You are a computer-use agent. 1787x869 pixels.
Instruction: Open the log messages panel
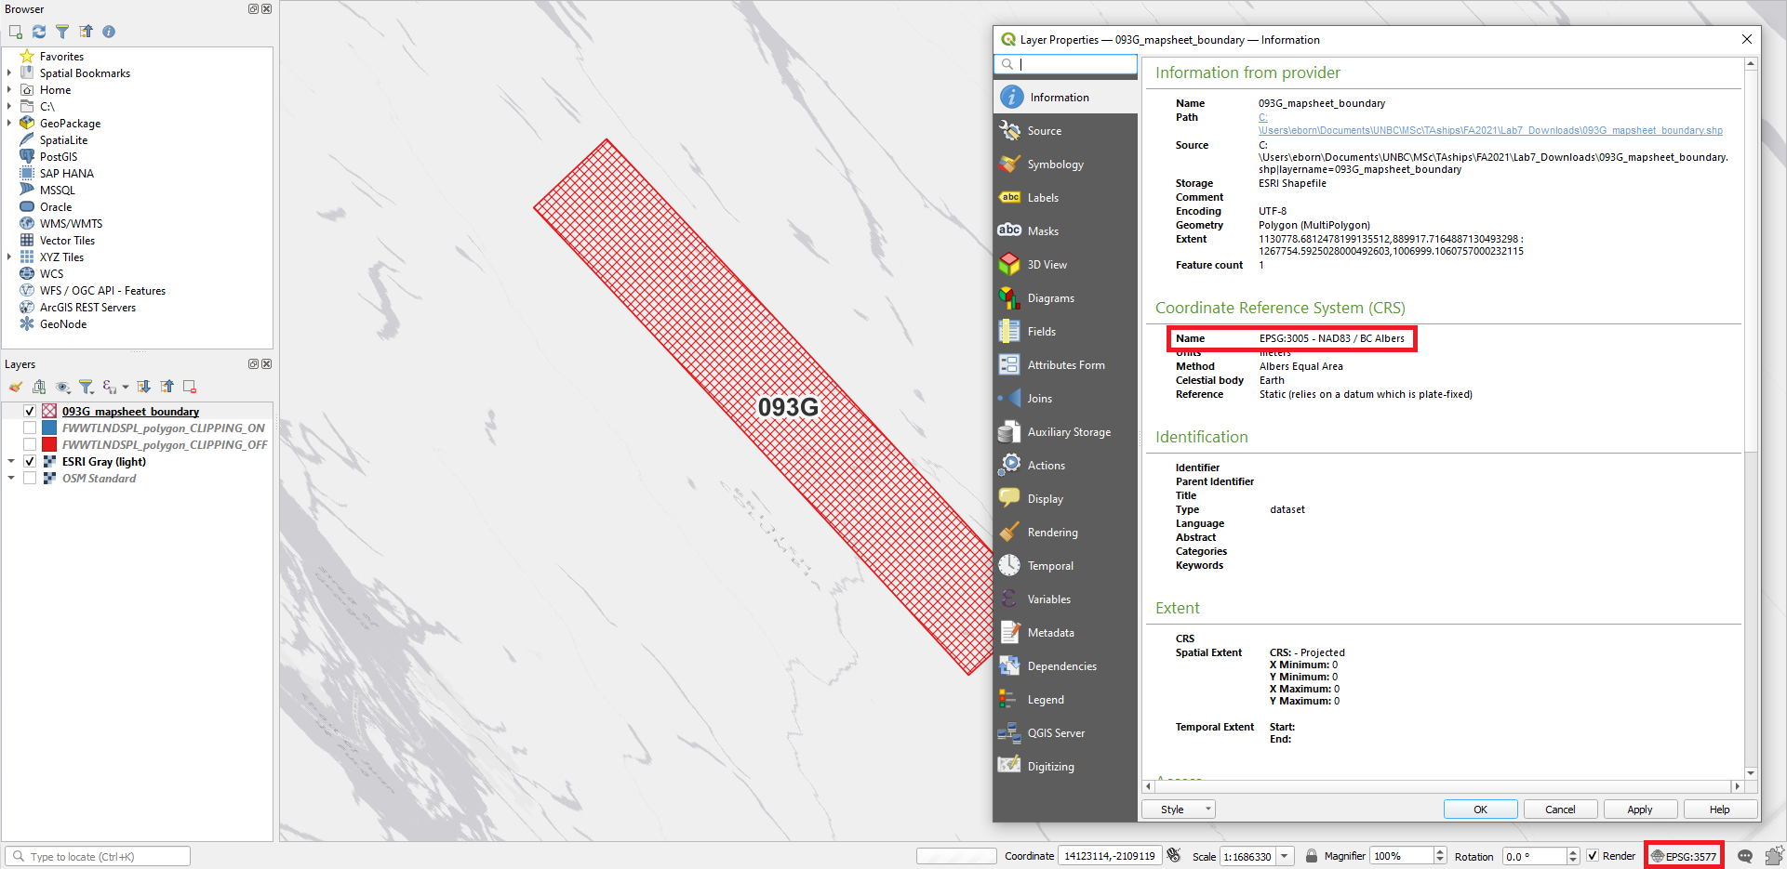pos(1745,856)
